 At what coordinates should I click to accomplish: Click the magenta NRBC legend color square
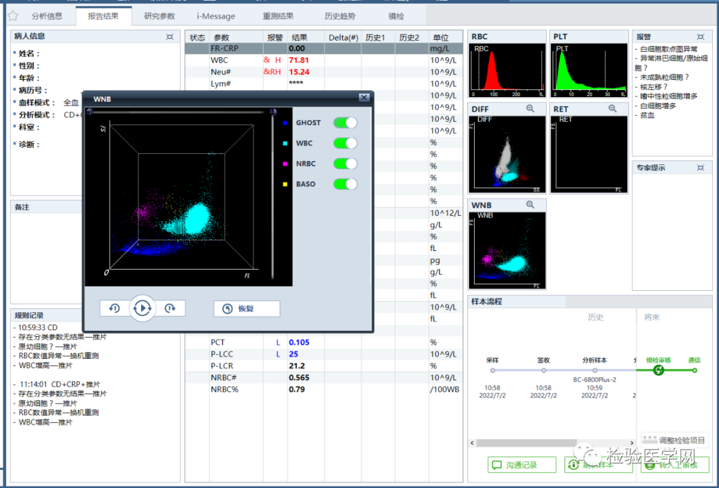[285, 164]
